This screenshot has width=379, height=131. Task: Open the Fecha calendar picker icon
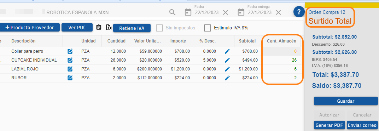tap(188, 12)
